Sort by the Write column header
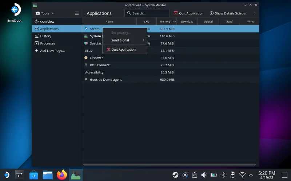Screen dimensions: 291x181 click(x=250, y=22)
